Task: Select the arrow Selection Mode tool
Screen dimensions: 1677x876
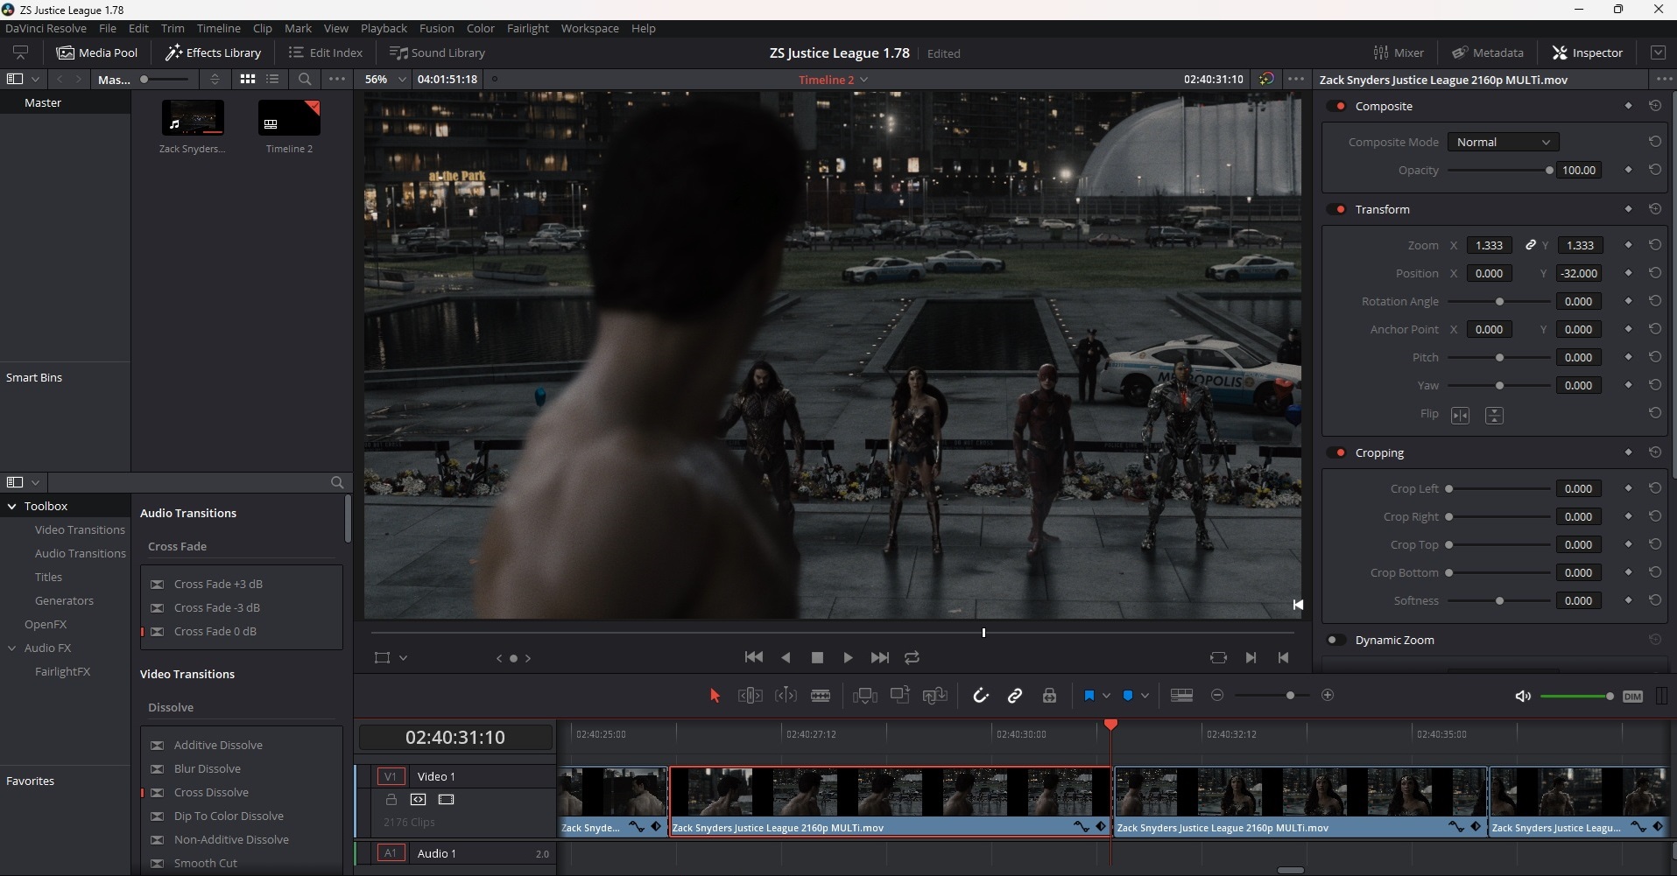Action: click(715, 696)
